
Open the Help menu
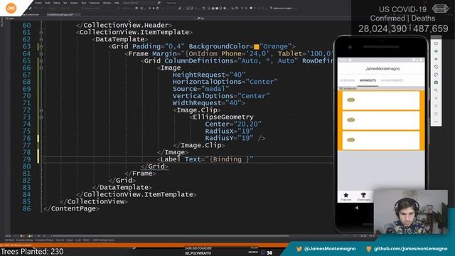pyautogui.click(x=117, y=3)
